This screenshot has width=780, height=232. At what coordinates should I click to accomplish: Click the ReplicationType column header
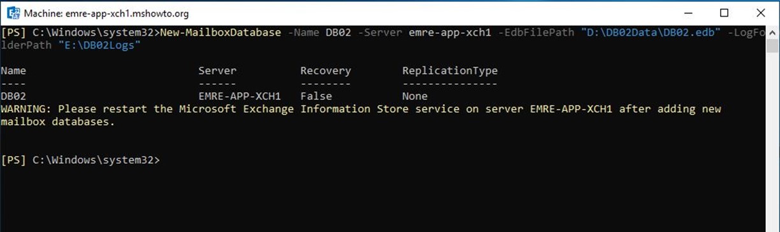tap(450, 71)
